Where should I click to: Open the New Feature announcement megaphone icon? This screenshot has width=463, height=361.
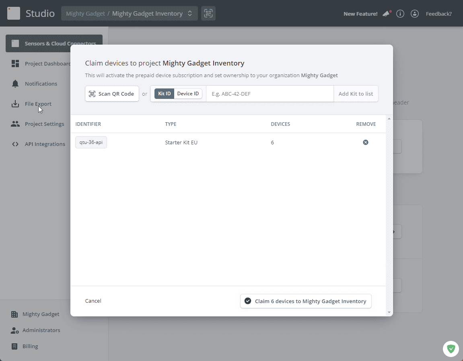coord(387,14)
